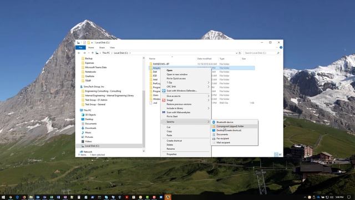Select the $WINDOWS.~BT folder row
Viewport: 355px width, 200px height.
202,64
